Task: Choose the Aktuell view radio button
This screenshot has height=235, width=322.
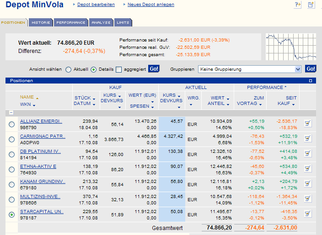Action: click(x=69, y=70)
